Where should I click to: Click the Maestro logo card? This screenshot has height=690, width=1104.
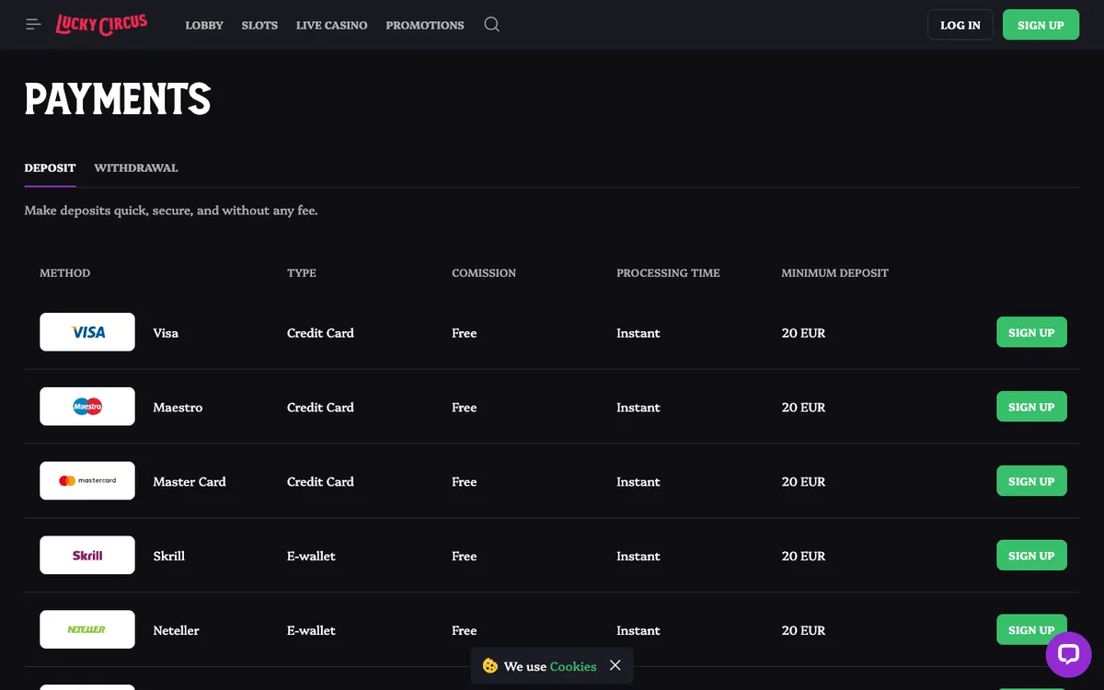pos(87,407)
